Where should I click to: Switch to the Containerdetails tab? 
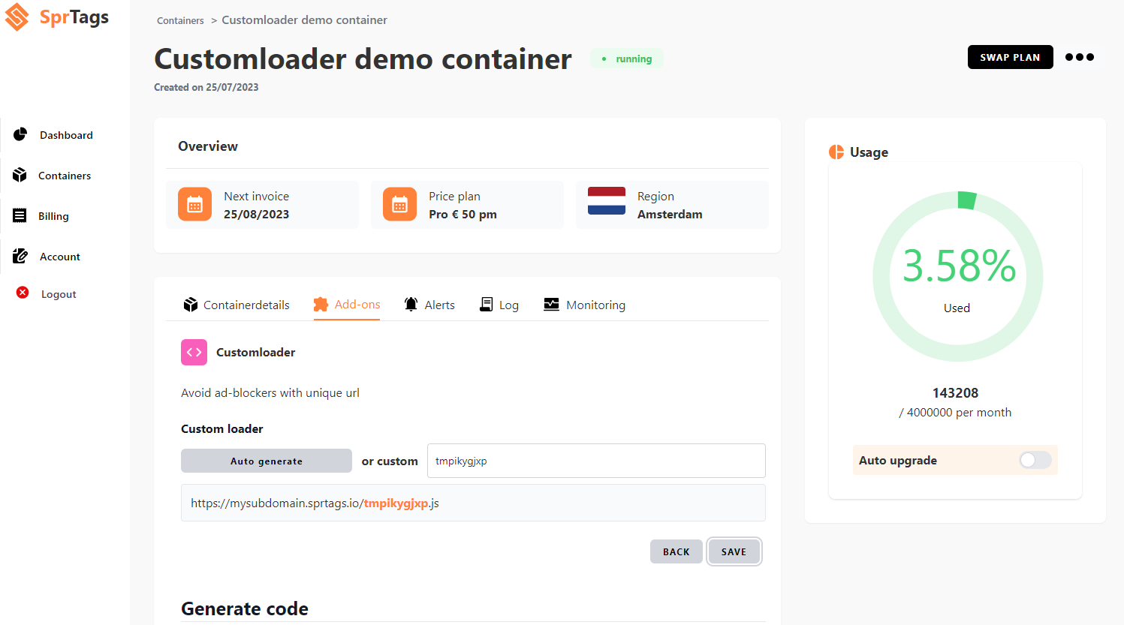[237, 305]
